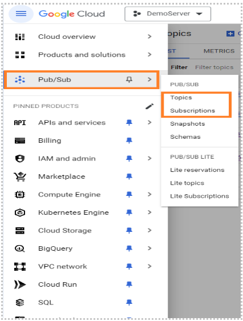This screenshot has width=243, height=321.
Task: Expand Compute Engine submenu chevron
Action: click(x=149, y=194)
